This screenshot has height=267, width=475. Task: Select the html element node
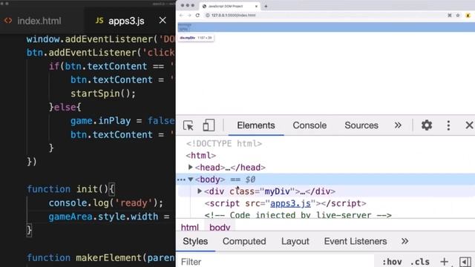pos(201,155)
